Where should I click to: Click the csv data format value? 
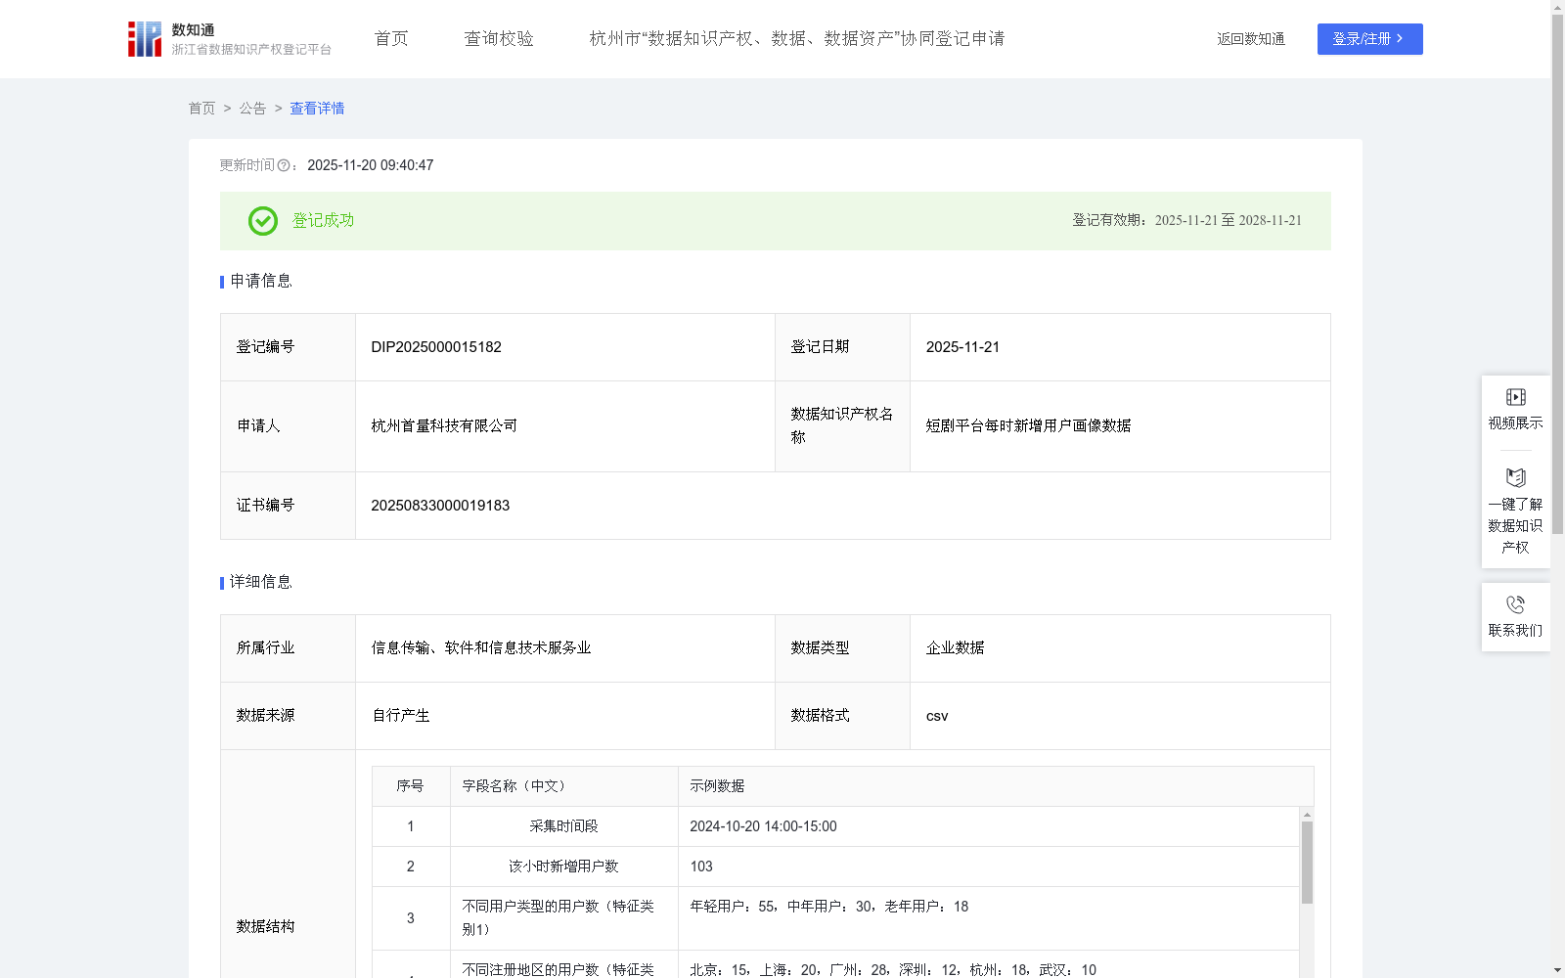(x=937, y=716)
